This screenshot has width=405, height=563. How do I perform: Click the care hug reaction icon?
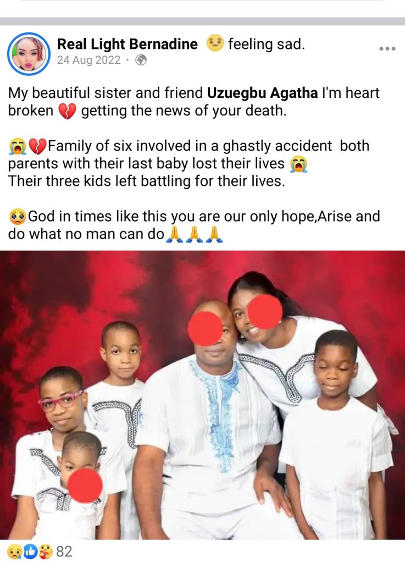click(x=46, y=551)
